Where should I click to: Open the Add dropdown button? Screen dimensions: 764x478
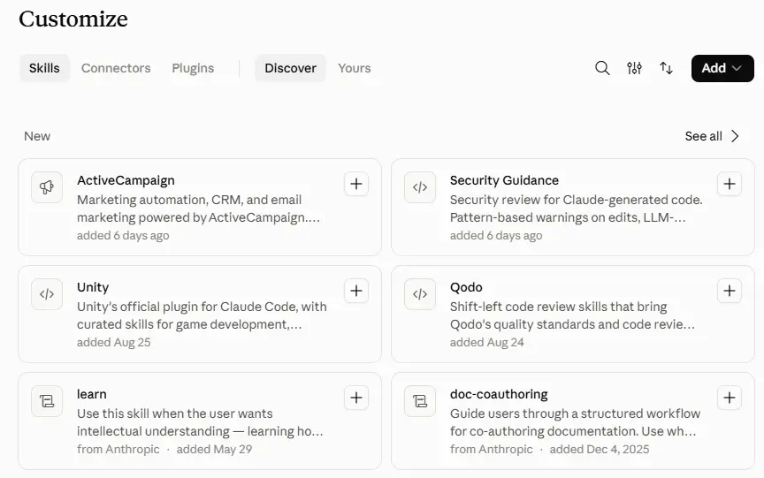722,68
